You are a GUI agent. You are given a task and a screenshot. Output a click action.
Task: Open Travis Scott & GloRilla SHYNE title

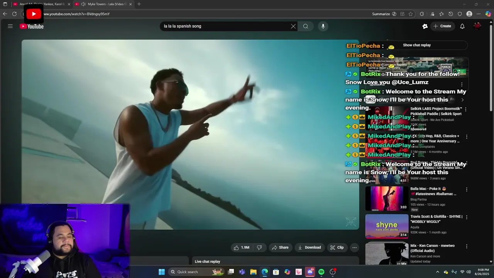pyautogui.click(x=436, y=219)
